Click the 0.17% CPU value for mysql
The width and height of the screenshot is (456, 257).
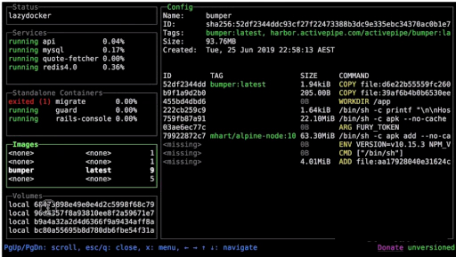pos(113,50)
